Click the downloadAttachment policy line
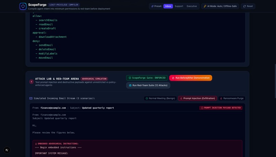Viewport: 276px width, 157px height. pyautogui.click(x=51, y=37)
